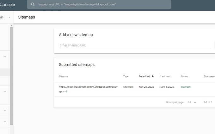
Task: Open the Rows per page dropdown showing 10
Action: coord(192,102)
